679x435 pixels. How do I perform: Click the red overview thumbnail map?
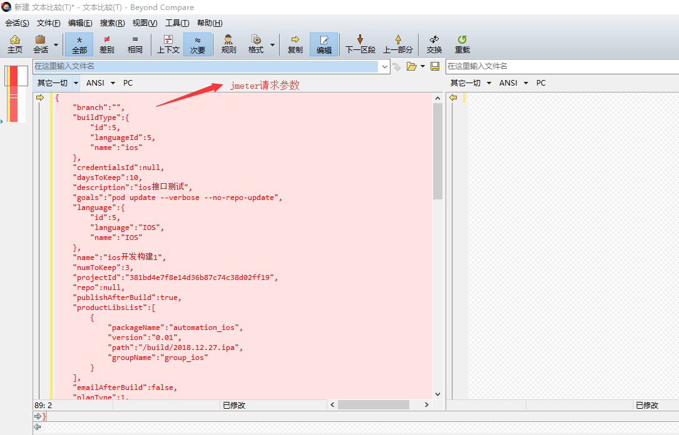15,94
